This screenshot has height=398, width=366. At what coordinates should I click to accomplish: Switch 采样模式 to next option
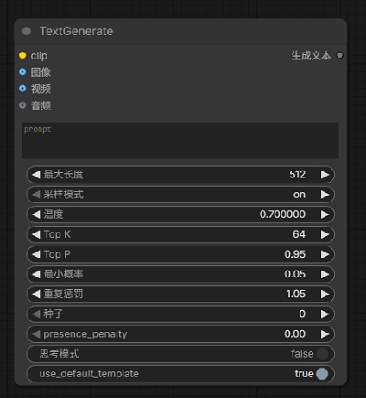tap(325, 195)
